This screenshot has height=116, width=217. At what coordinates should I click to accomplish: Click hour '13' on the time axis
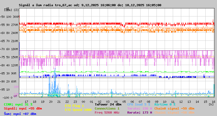pyautogui.click(x=189, y=102)
